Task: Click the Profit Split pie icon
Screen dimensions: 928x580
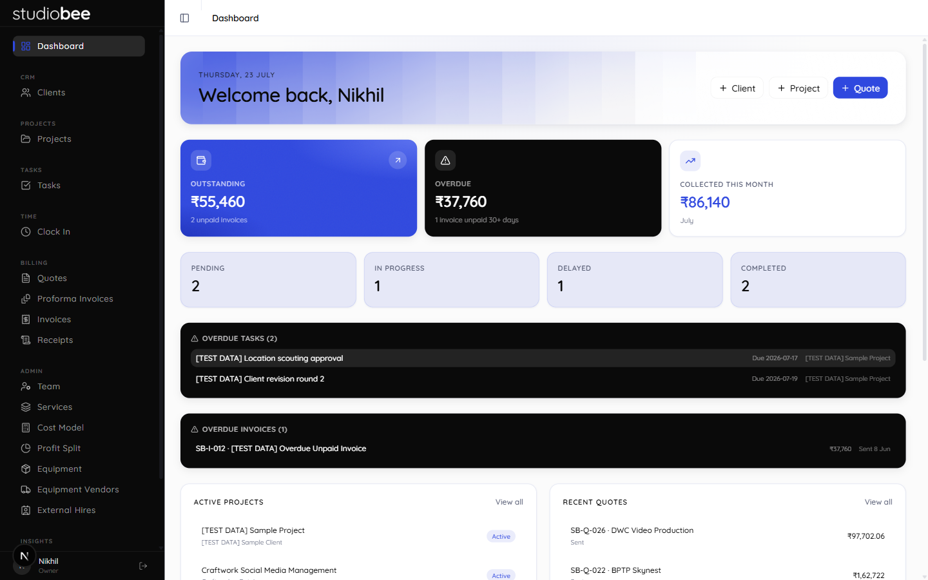Action: [x=26, y=448]
